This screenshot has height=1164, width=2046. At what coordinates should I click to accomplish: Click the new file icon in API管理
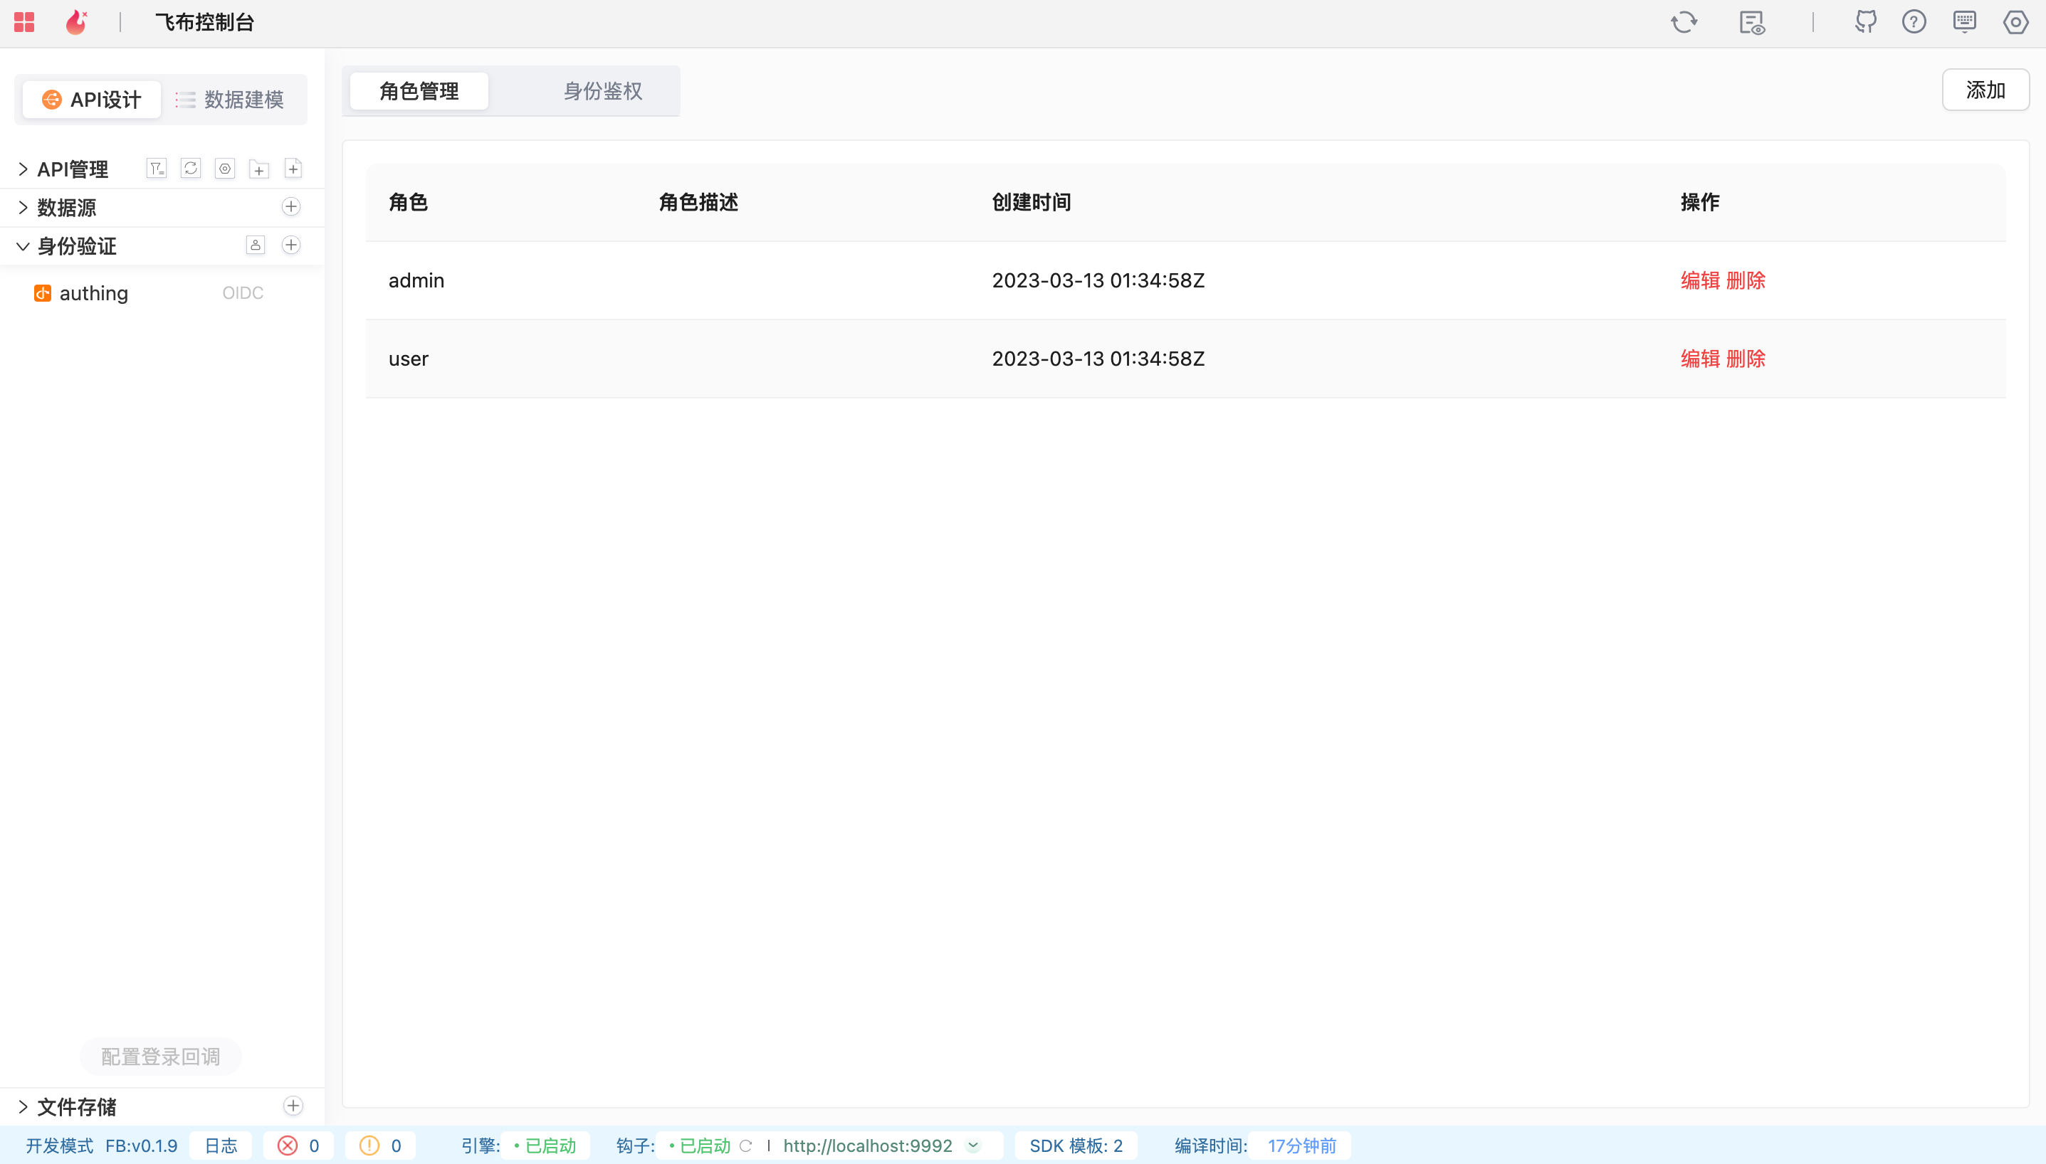(293, 169)
